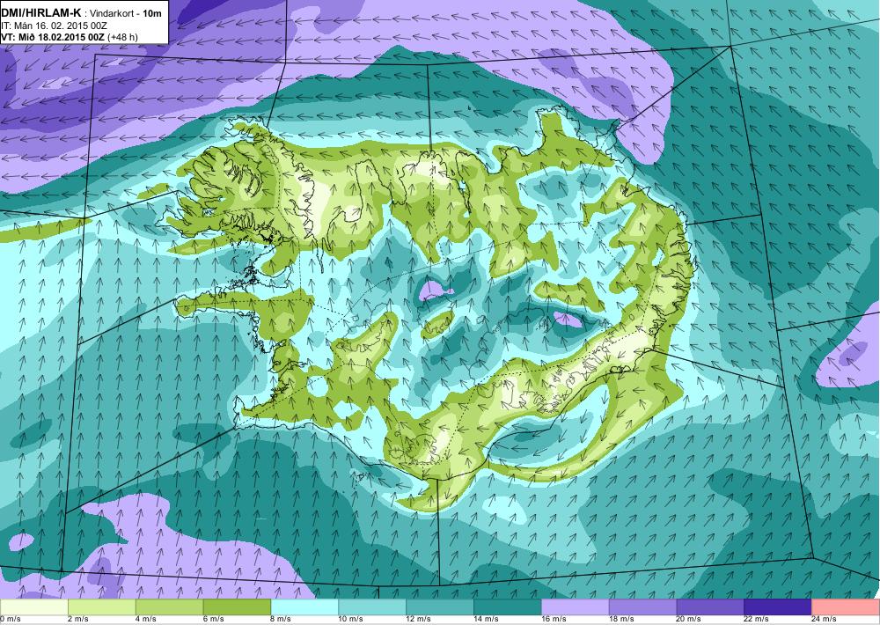This screenshot has height=625, width=880.
Task: Click the violet 20–22 m/s legend swatch
Action: [710, 607]
